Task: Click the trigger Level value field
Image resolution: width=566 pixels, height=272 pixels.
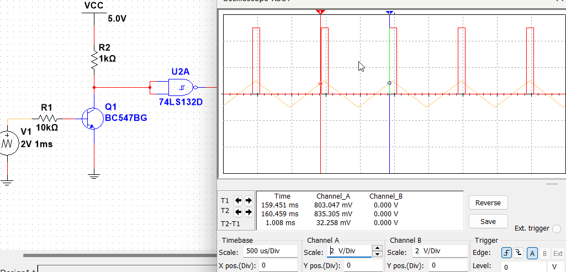Action: click(524, 267)
